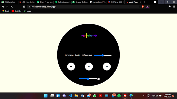Switch to the WhatsApp tab
Image resolution: width=177 pixels, height=99 pixels.
9,2
